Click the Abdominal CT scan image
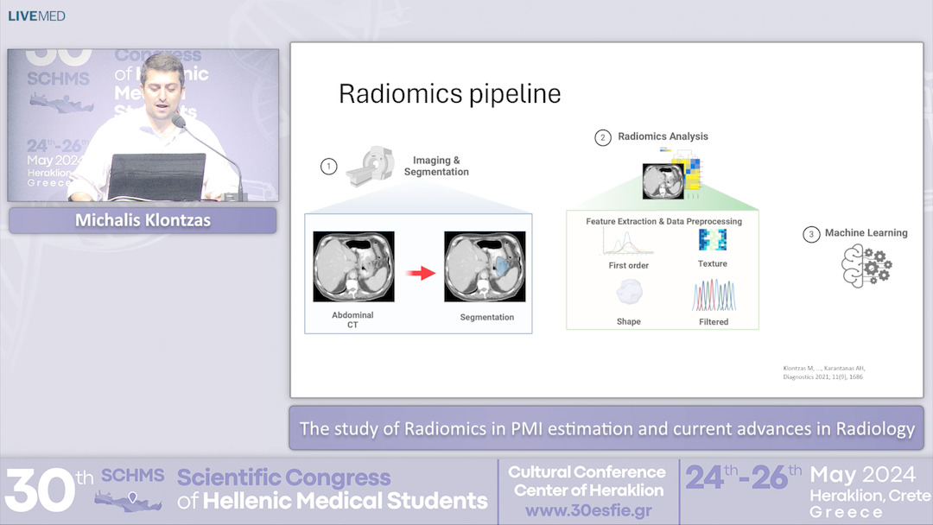Image resolution: width=933 pixels, height=525 pixels. pyautogui.click(x=353, y=266)
